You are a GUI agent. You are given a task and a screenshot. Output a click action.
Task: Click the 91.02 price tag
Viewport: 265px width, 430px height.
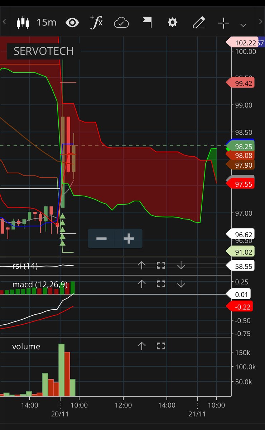240,252
